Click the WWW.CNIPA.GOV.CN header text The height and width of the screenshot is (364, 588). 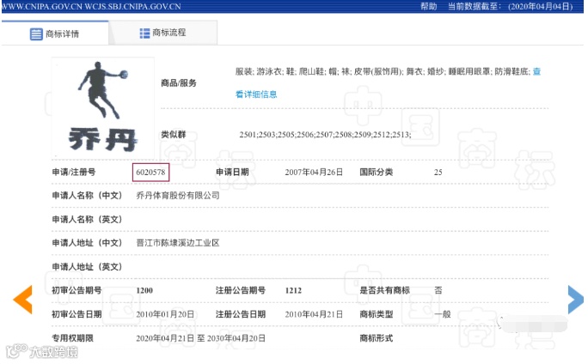41,6
